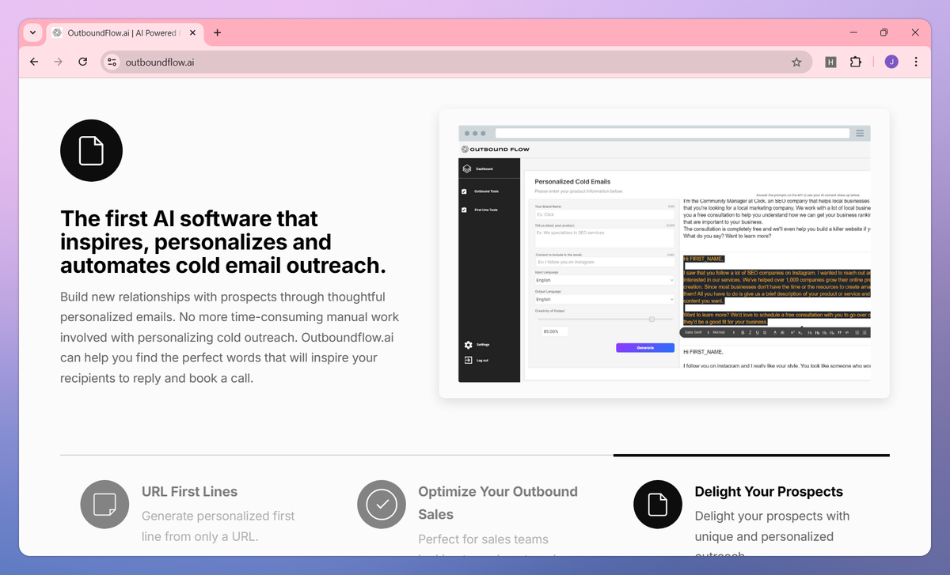The height and width of the screenshot is (575, 950).
Task: Apply Bold in the email editor toolbar
Action: click(x=743, y=333)
